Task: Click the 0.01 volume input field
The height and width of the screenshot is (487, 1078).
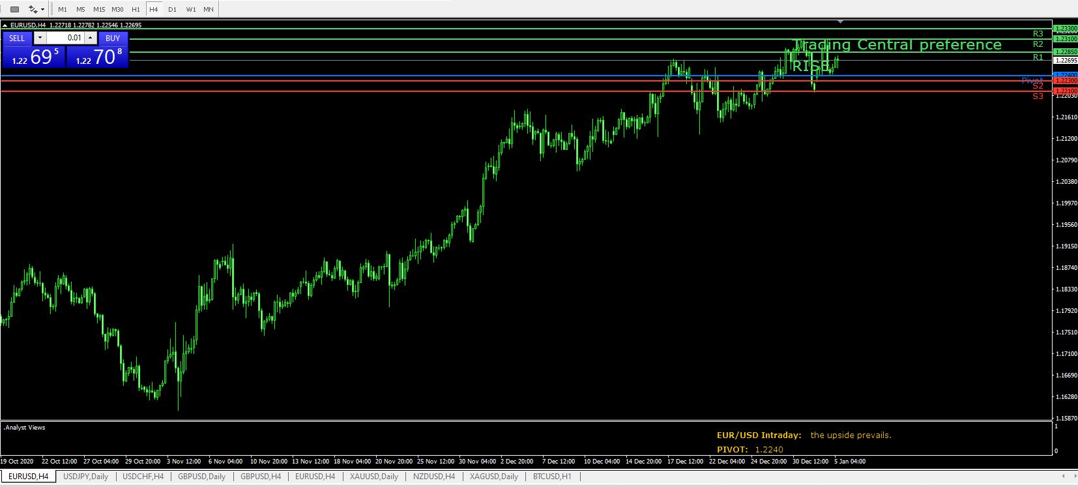Action: (65, 38)
